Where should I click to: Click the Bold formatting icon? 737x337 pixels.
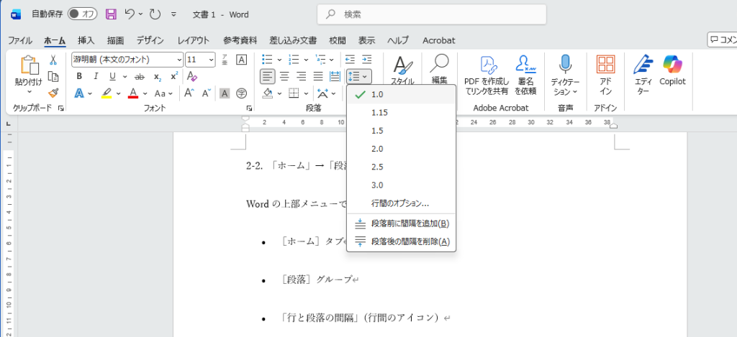78,76
